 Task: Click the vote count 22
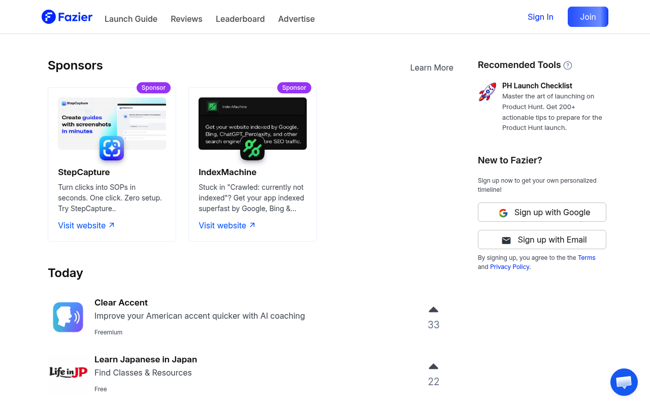434,382
